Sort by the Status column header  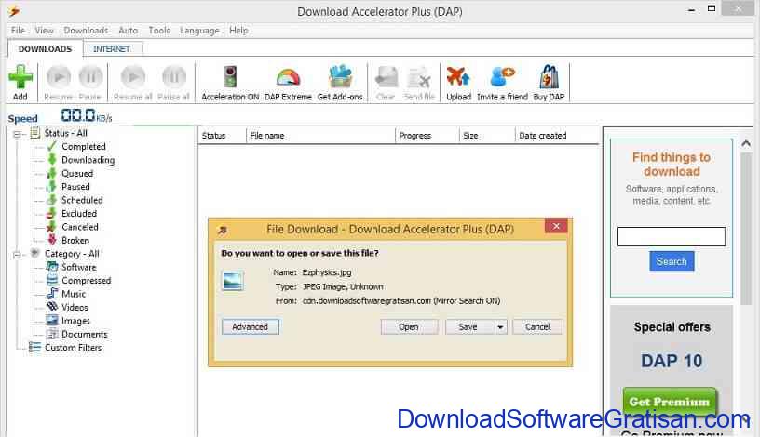pyautogui.click(x=223, y=136)
